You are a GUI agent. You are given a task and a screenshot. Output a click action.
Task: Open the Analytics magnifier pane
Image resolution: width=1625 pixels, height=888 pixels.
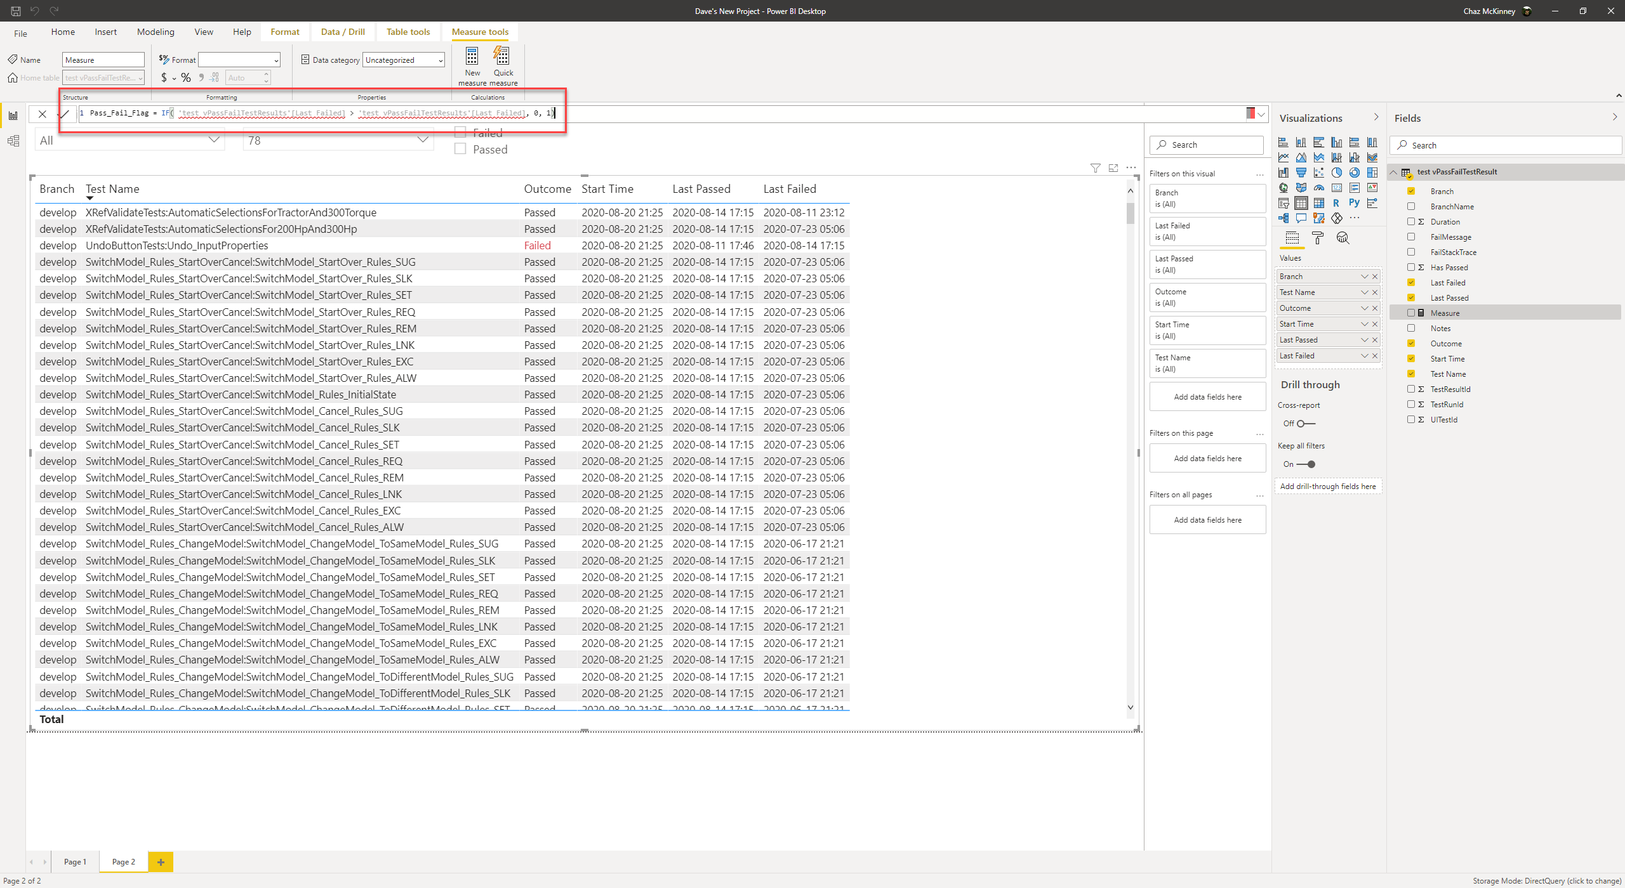coord(1343,238)
